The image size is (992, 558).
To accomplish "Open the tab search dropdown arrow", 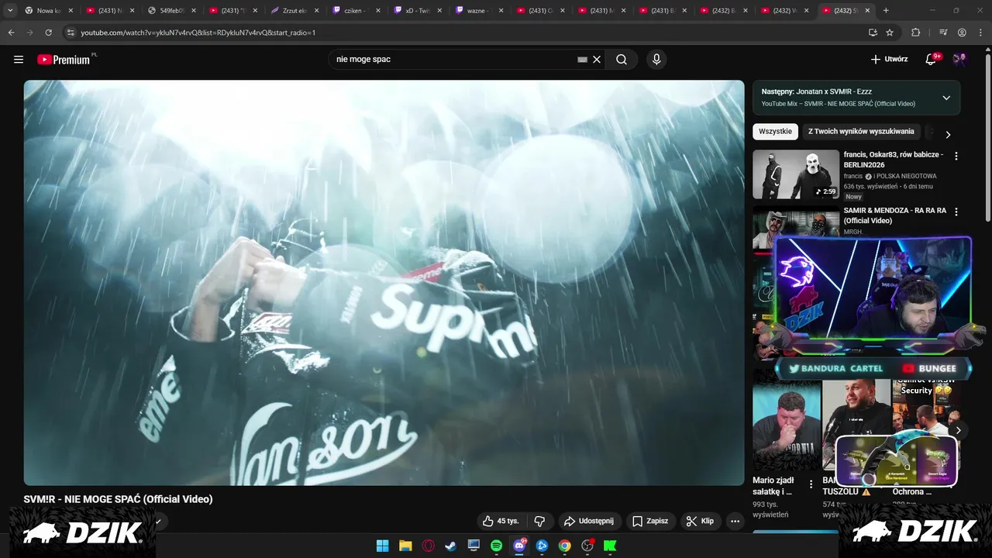I will pyautogui.click(x=10, y=11).
